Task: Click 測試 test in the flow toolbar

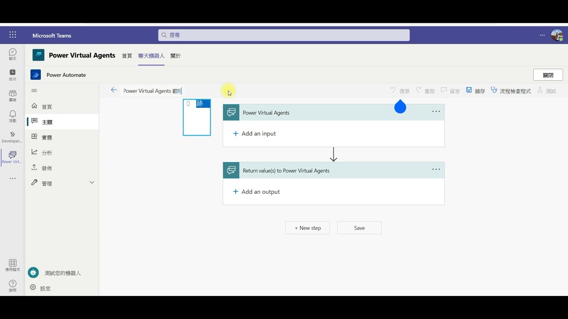Action: (x=546, y=91)
